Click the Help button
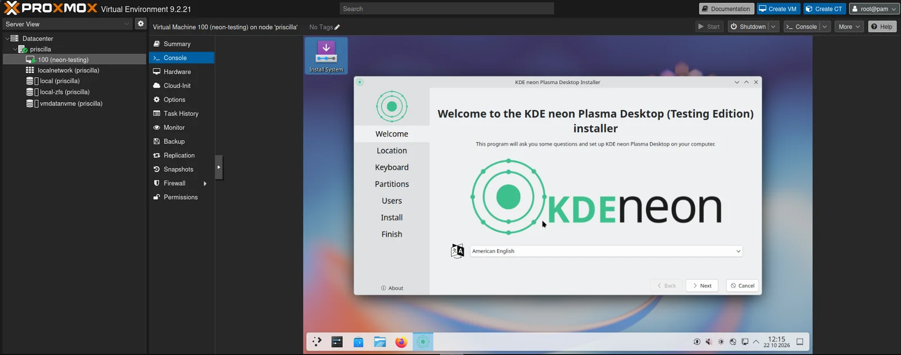The image size is (901, 355). click(882, 26)
